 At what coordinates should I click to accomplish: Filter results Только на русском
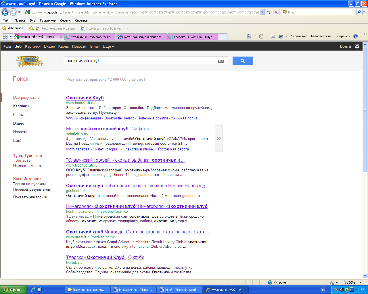29,184
